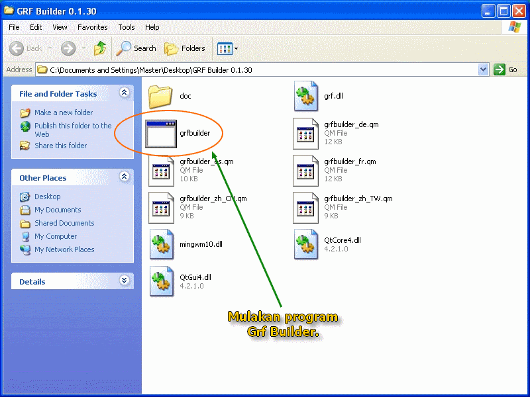Collapse the File and Folder Tasks panel
Image resolution: width=530 pixels, height=397 pixels.
pyautogui.click(x=124, y=93)
